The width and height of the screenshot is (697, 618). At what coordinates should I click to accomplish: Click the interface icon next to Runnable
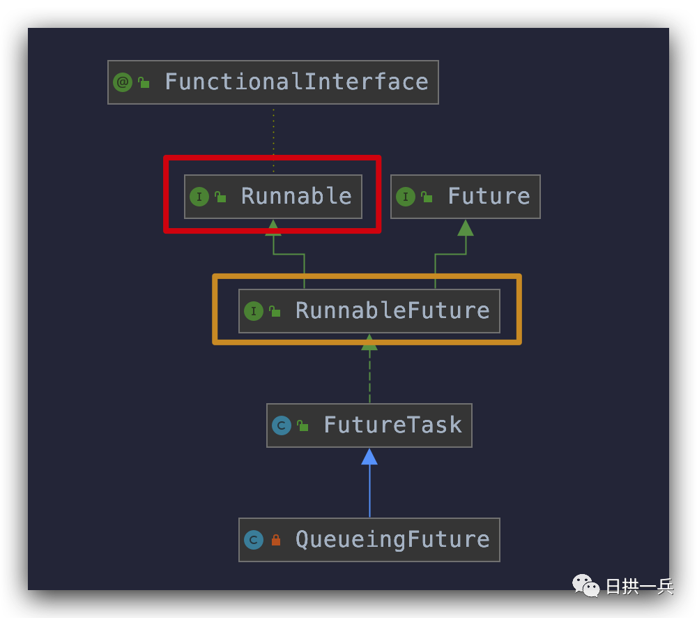199,197
